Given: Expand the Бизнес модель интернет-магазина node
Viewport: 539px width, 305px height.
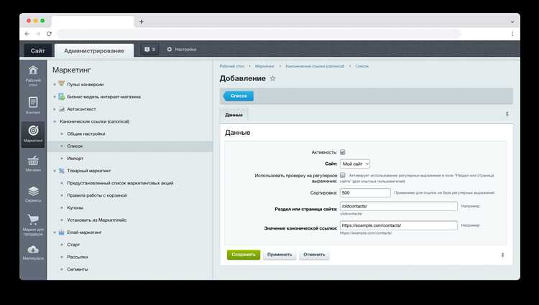Looking at the screenshot, I should coord(55,97).
